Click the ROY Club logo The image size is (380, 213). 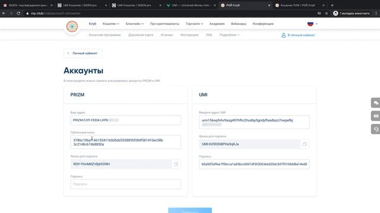click(x=72, y=26)
